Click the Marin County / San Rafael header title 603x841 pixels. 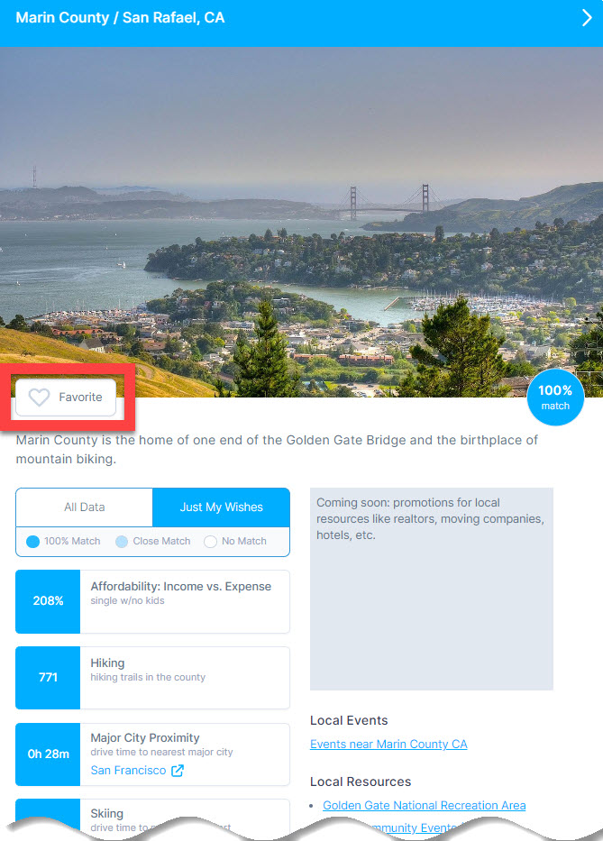click(x=120, y=18)
